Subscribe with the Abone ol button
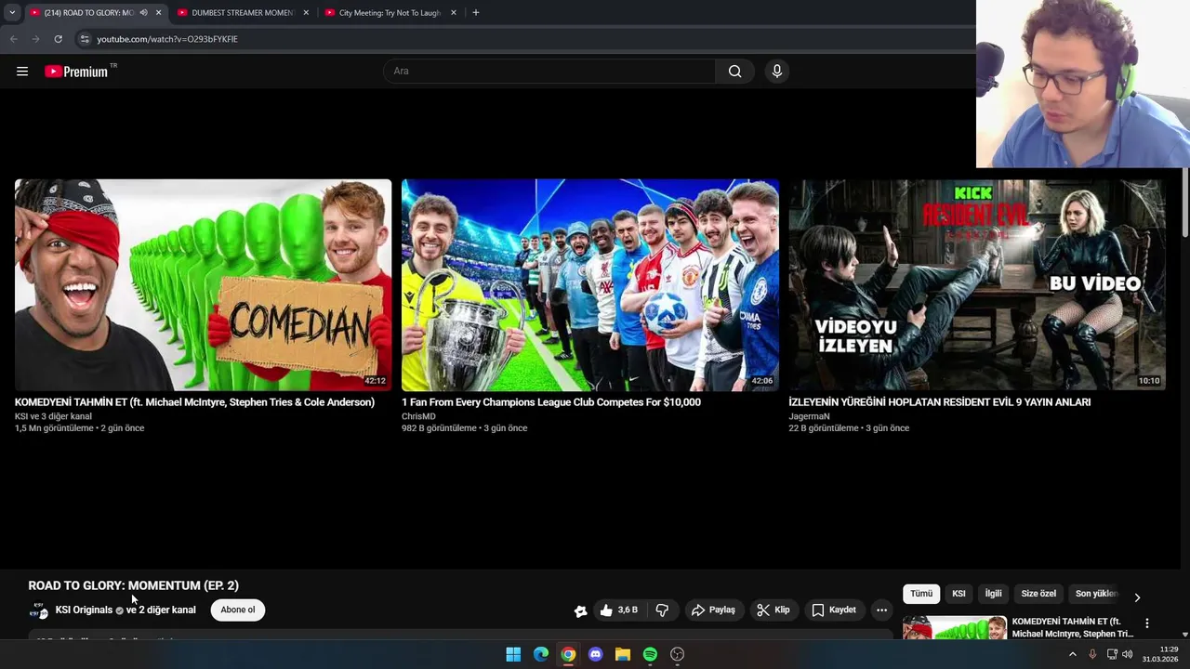The width and height of the screenshot is (1190, 669). tap(237, 610)
